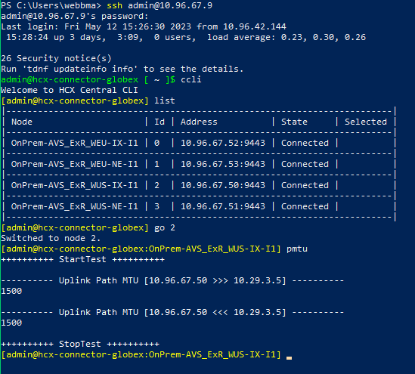The width and height of the screenshot is (415, 374).
Task: Click the ccli command after shell prompt
Action: (191, 79)
